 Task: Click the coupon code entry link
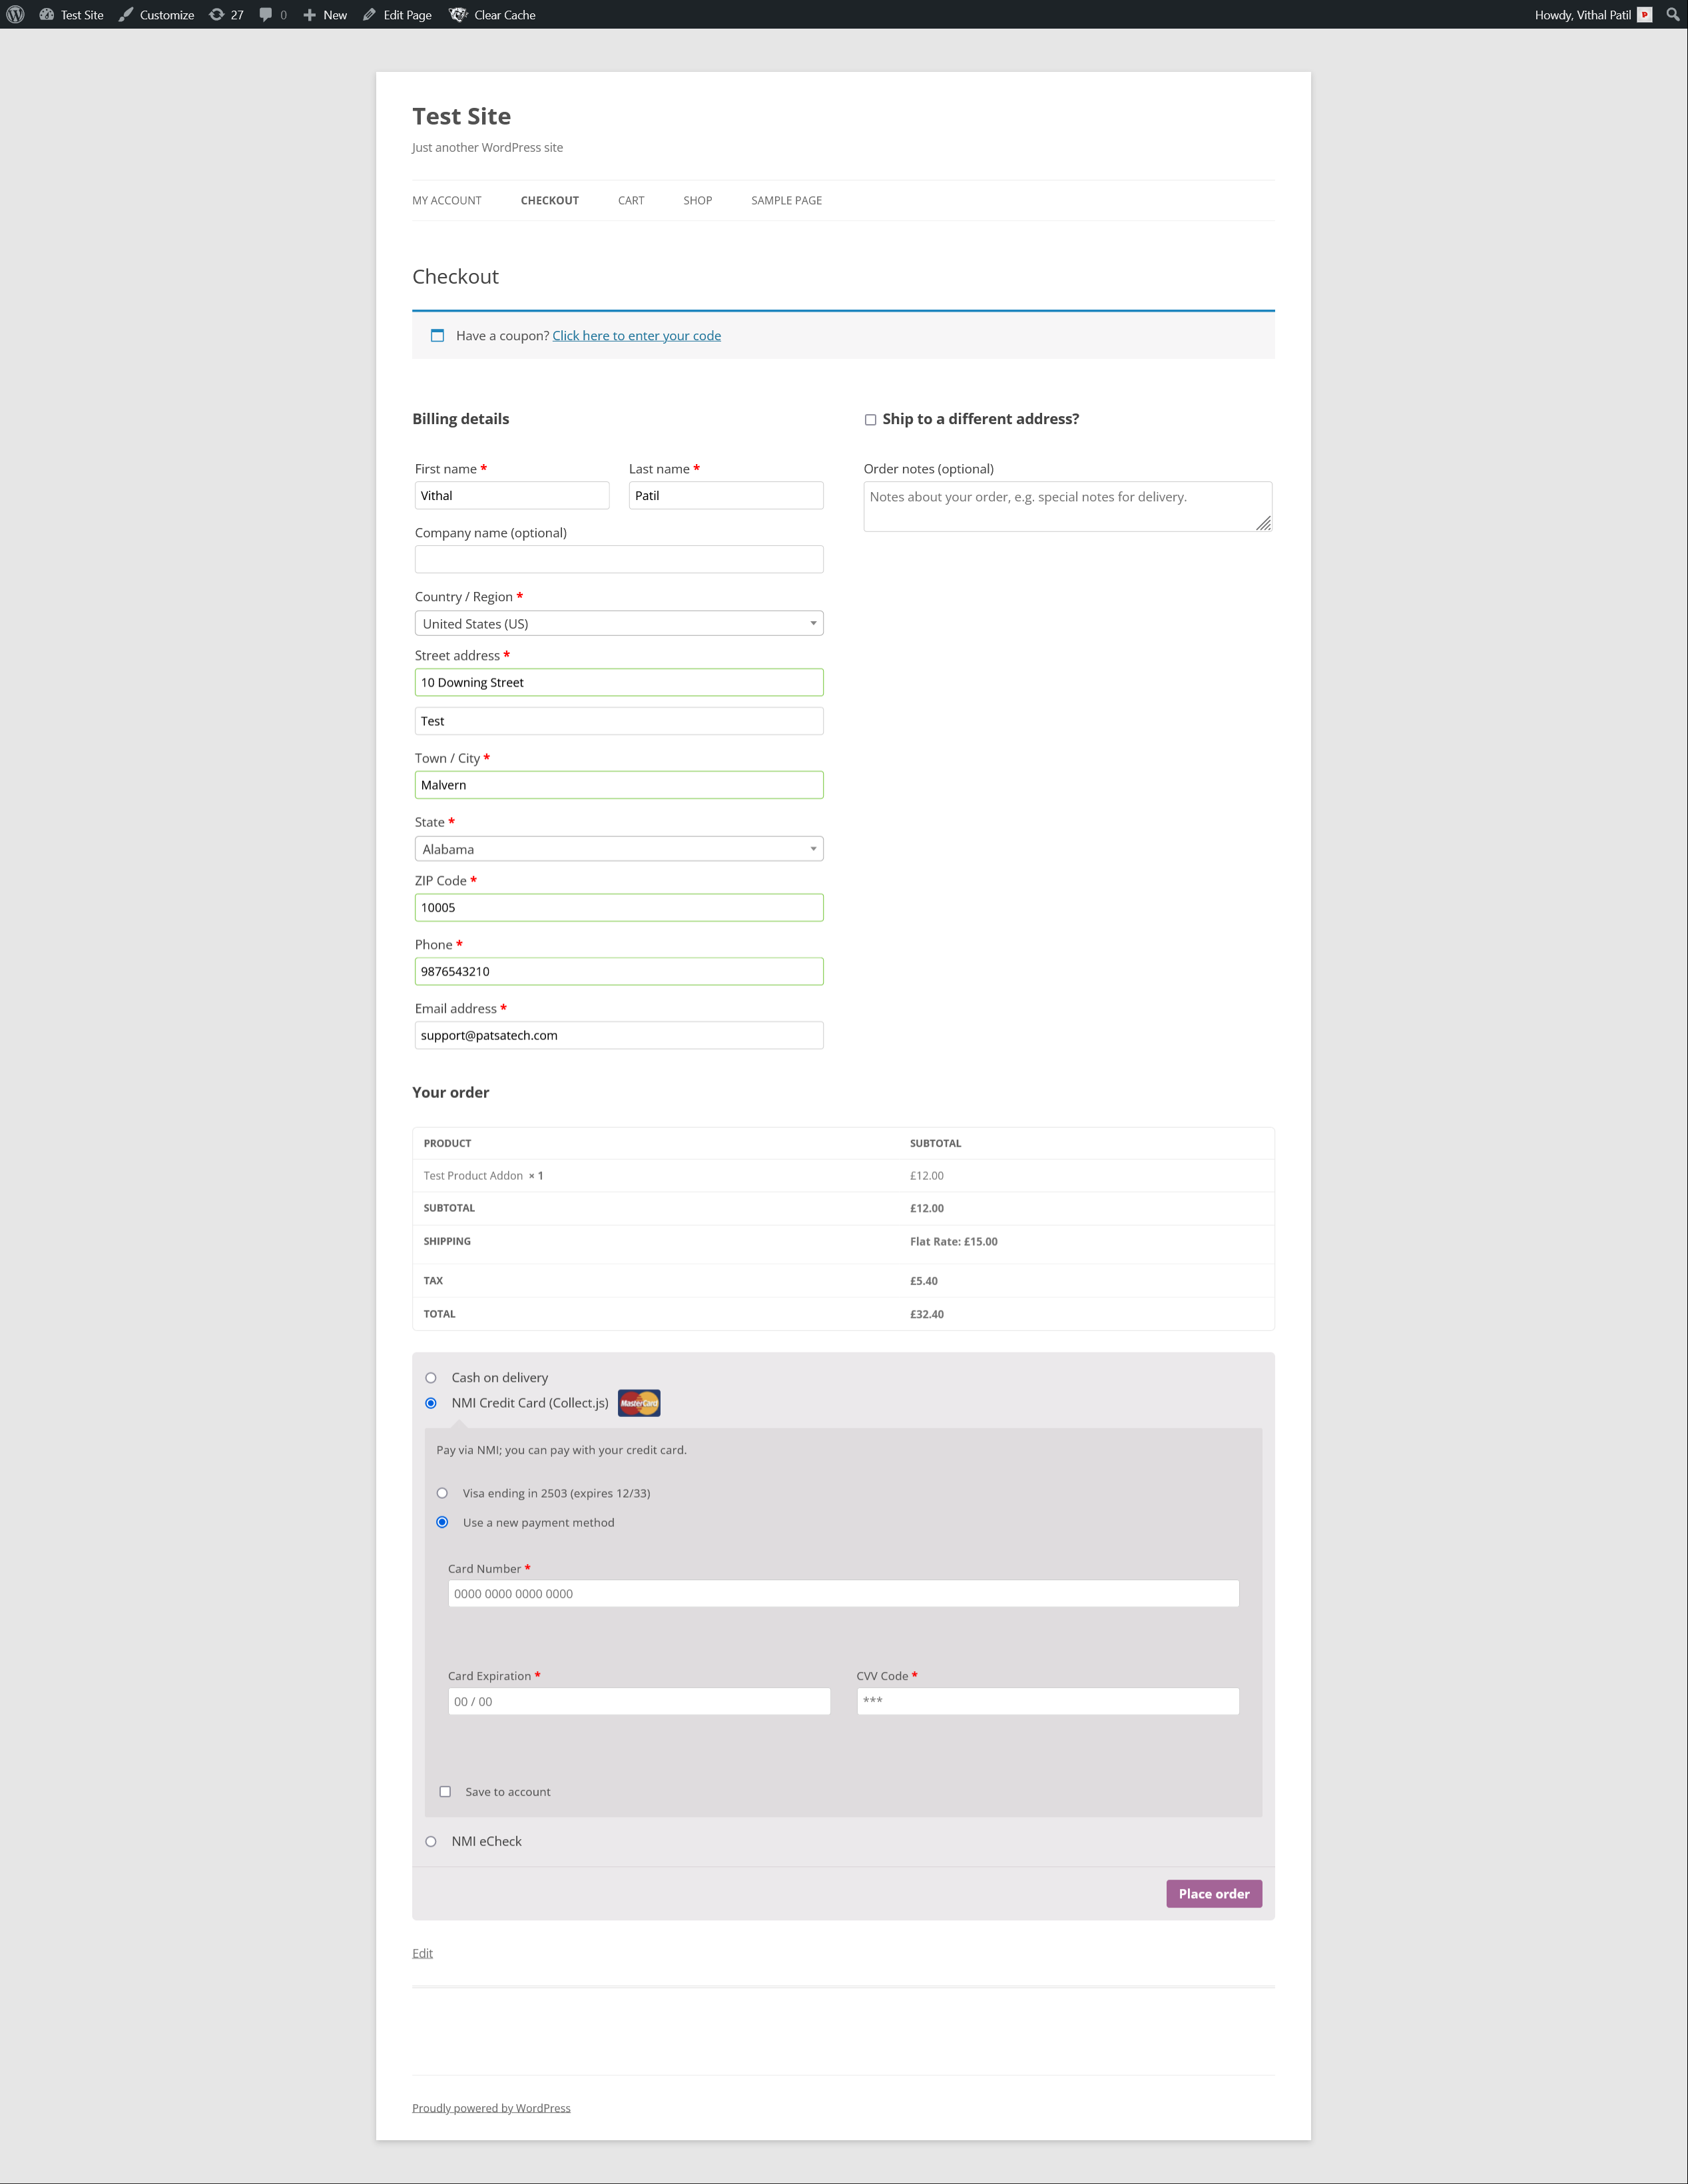coord(636,336)
